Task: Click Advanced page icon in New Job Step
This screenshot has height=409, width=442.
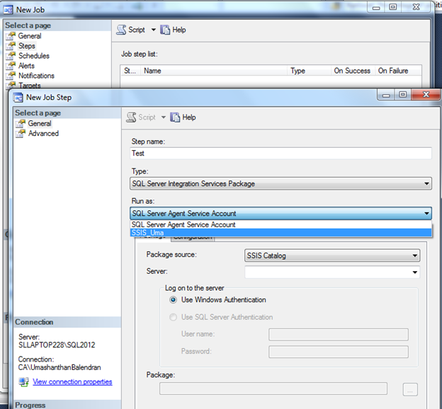Action: pos(21,133)
